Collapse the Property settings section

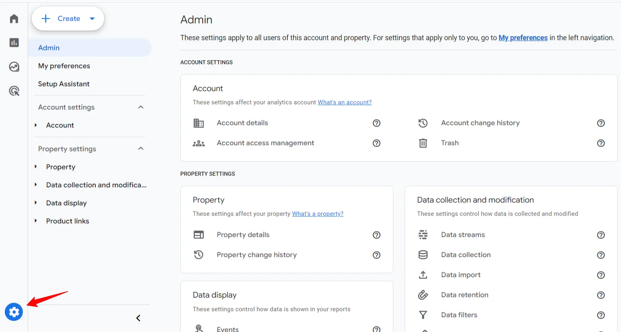coord(141,149)
